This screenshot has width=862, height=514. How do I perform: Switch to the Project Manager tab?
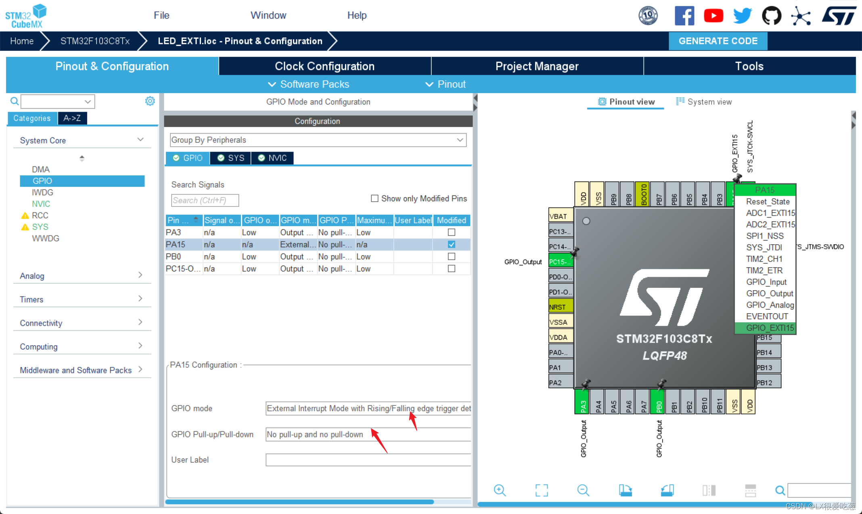pos(537,66)
